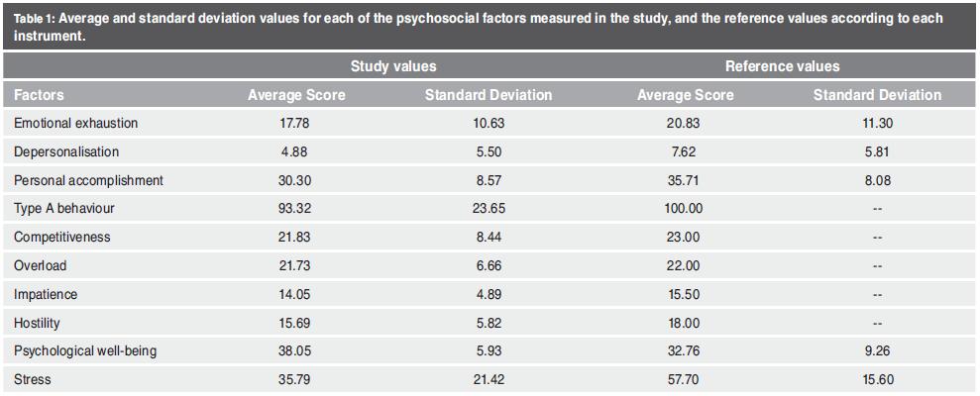Click the "Depersonalisation" factor cell

tap(66, 152)
